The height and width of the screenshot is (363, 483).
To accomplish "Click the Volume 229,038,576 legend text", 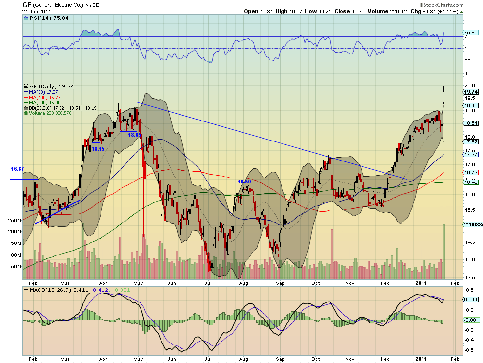I will click(x=50, y=113).
